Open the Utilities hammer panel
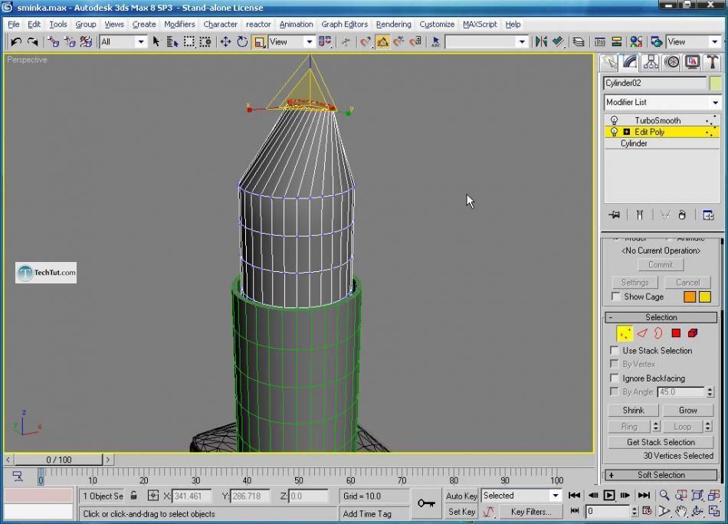 713,62
